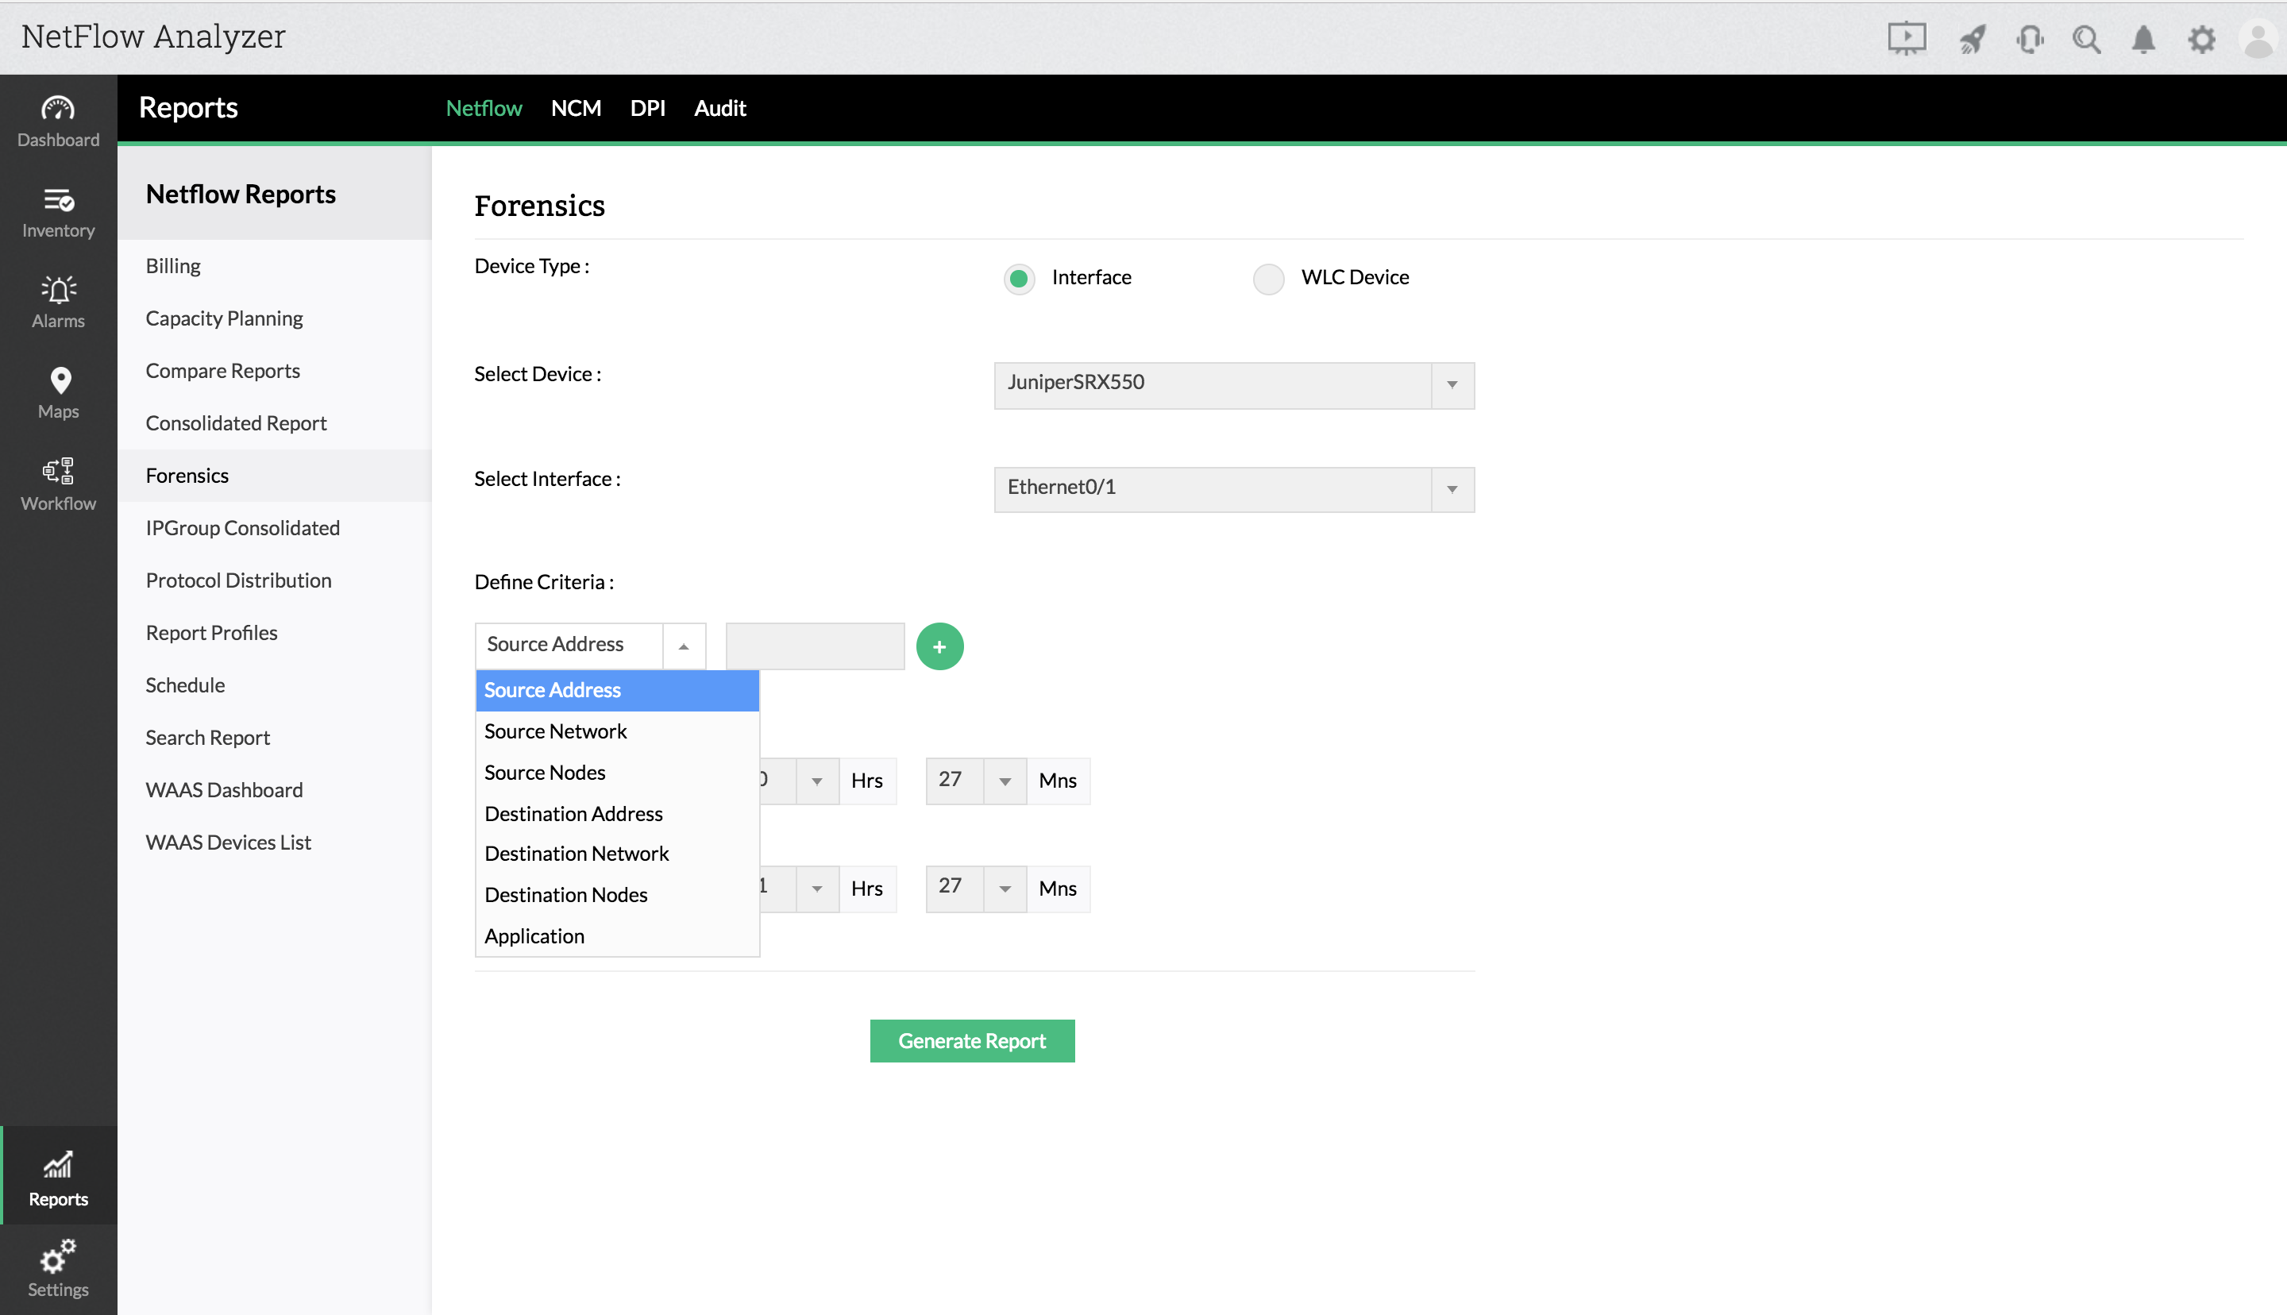Click the rocket quick-start icon
This screenshot has width=2287, height=1315.
(1971, 40)
